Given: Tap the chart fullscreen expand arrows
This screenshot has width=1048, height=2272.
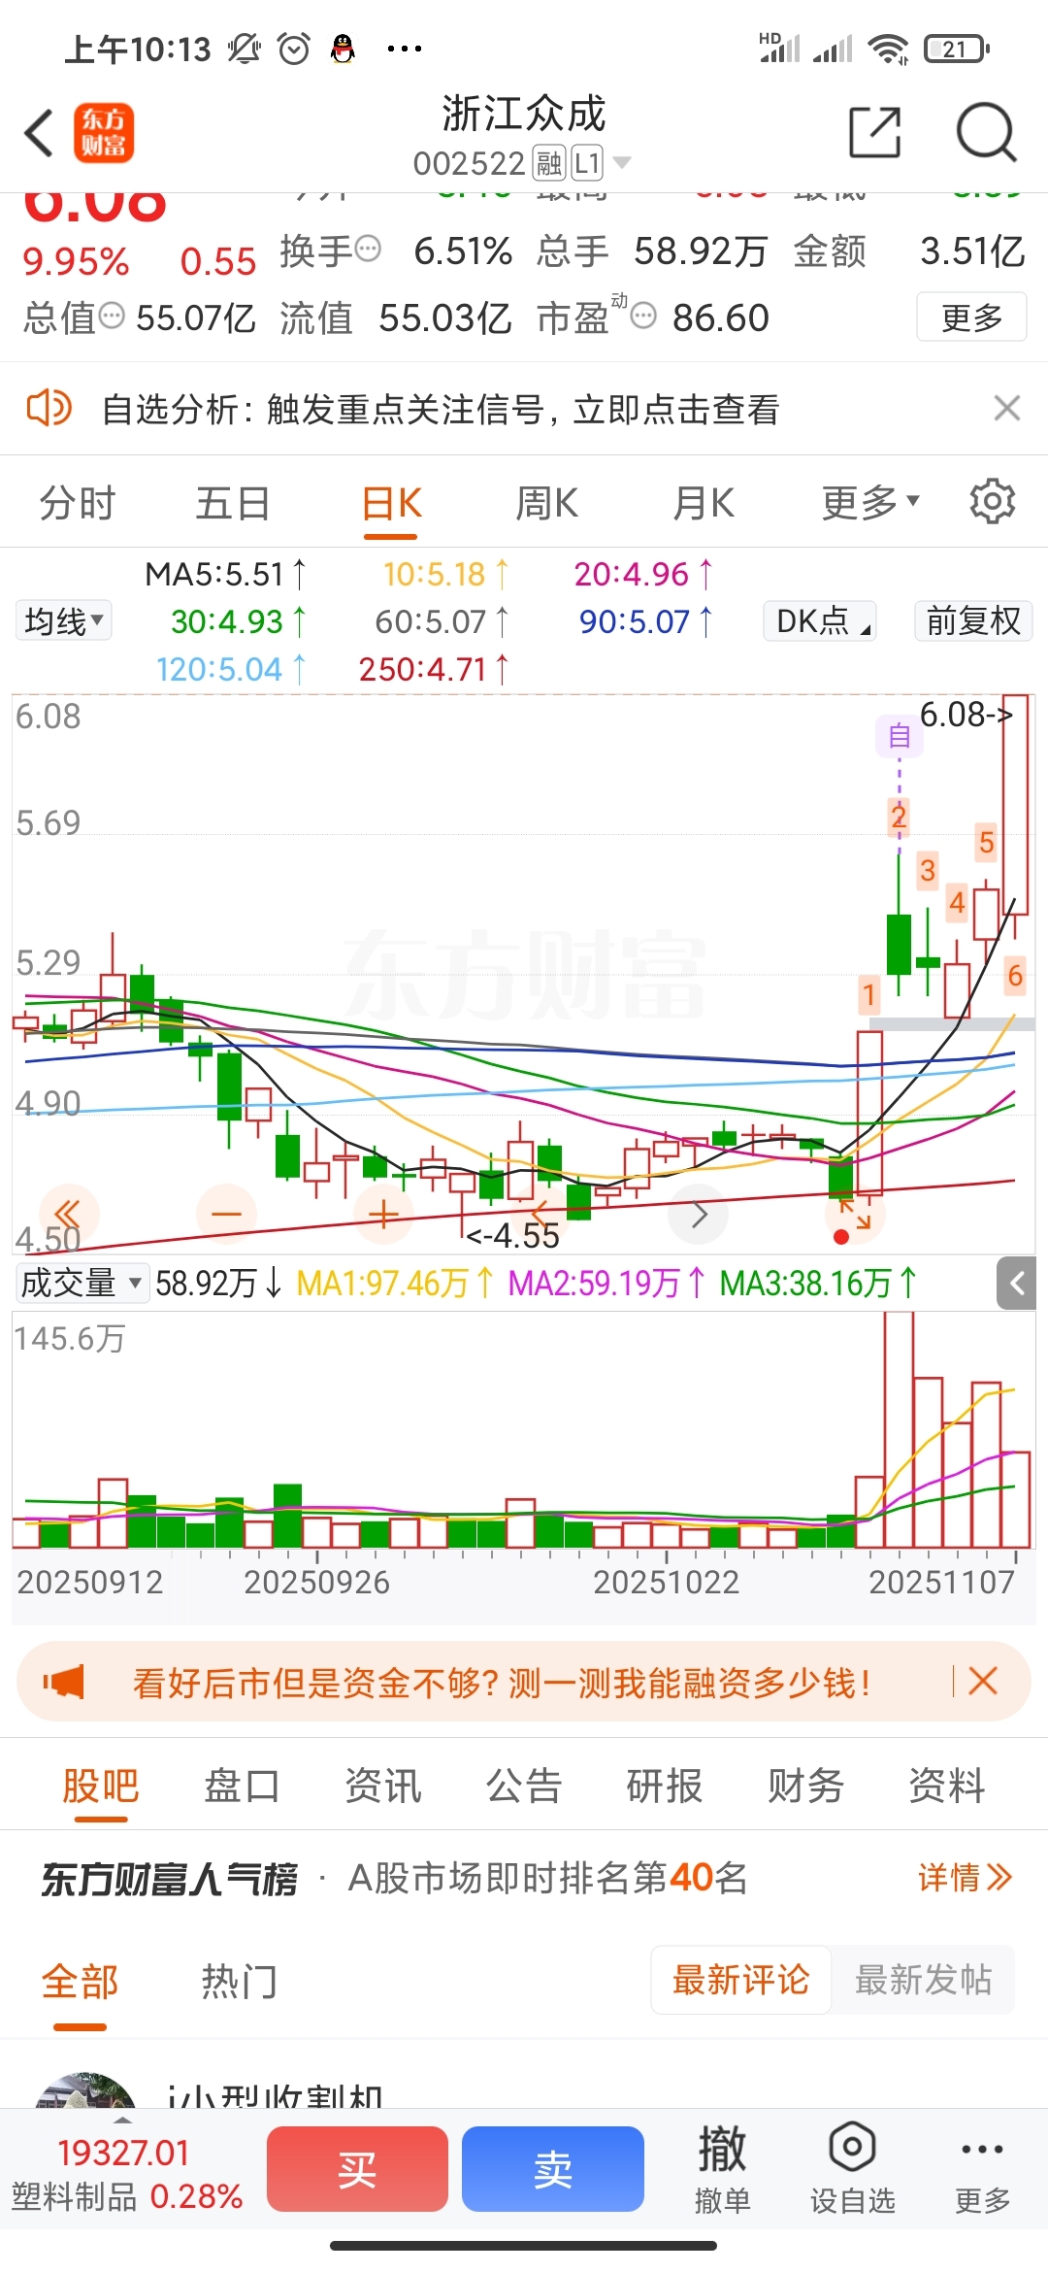Looking at the screenshot, I should tap(855, 1214).
